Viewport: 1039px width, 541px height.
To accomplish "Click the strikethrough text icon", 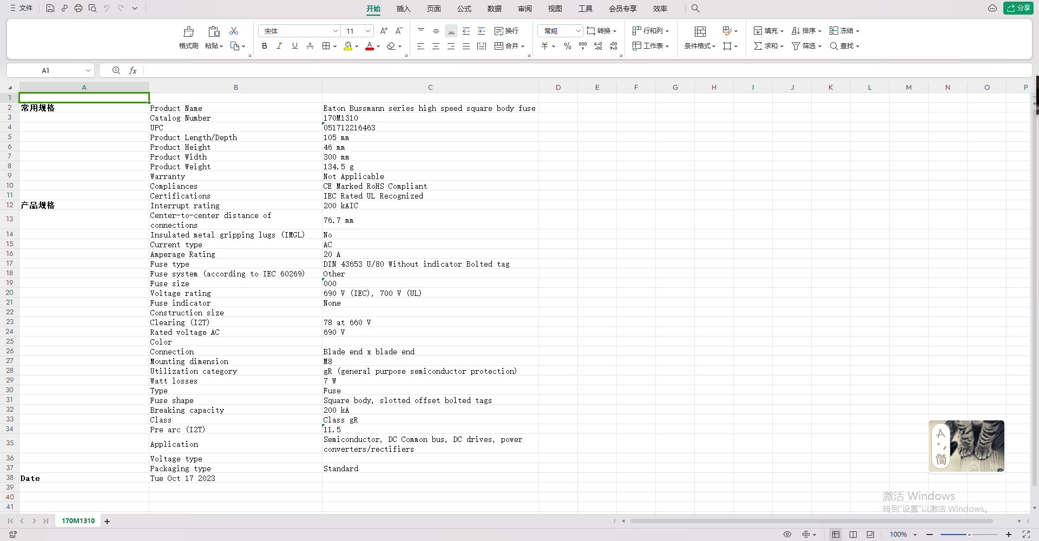I will [310, 46].
